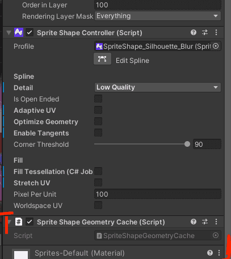
Task: Open presets for Sprite Shape Controller
Action: click(x=205, y=32)
